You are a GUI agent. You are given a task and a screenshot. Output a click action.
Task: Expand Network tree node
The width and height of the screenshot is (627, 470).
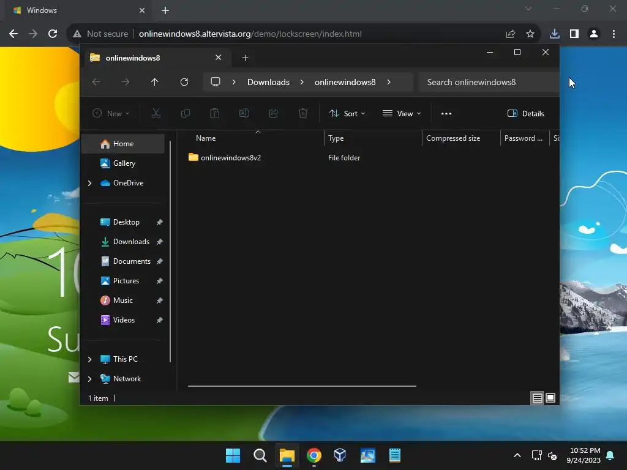click(89, 379)
